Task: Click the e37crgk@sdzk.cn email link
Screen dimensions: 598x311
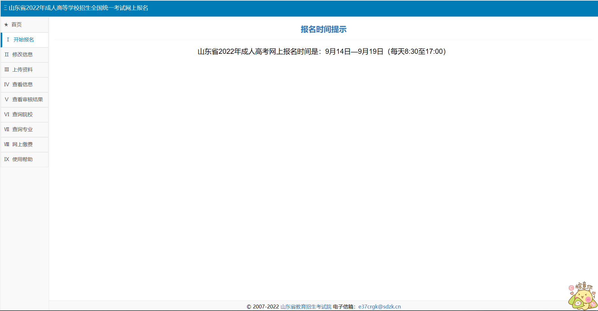Action: point(379,307)
